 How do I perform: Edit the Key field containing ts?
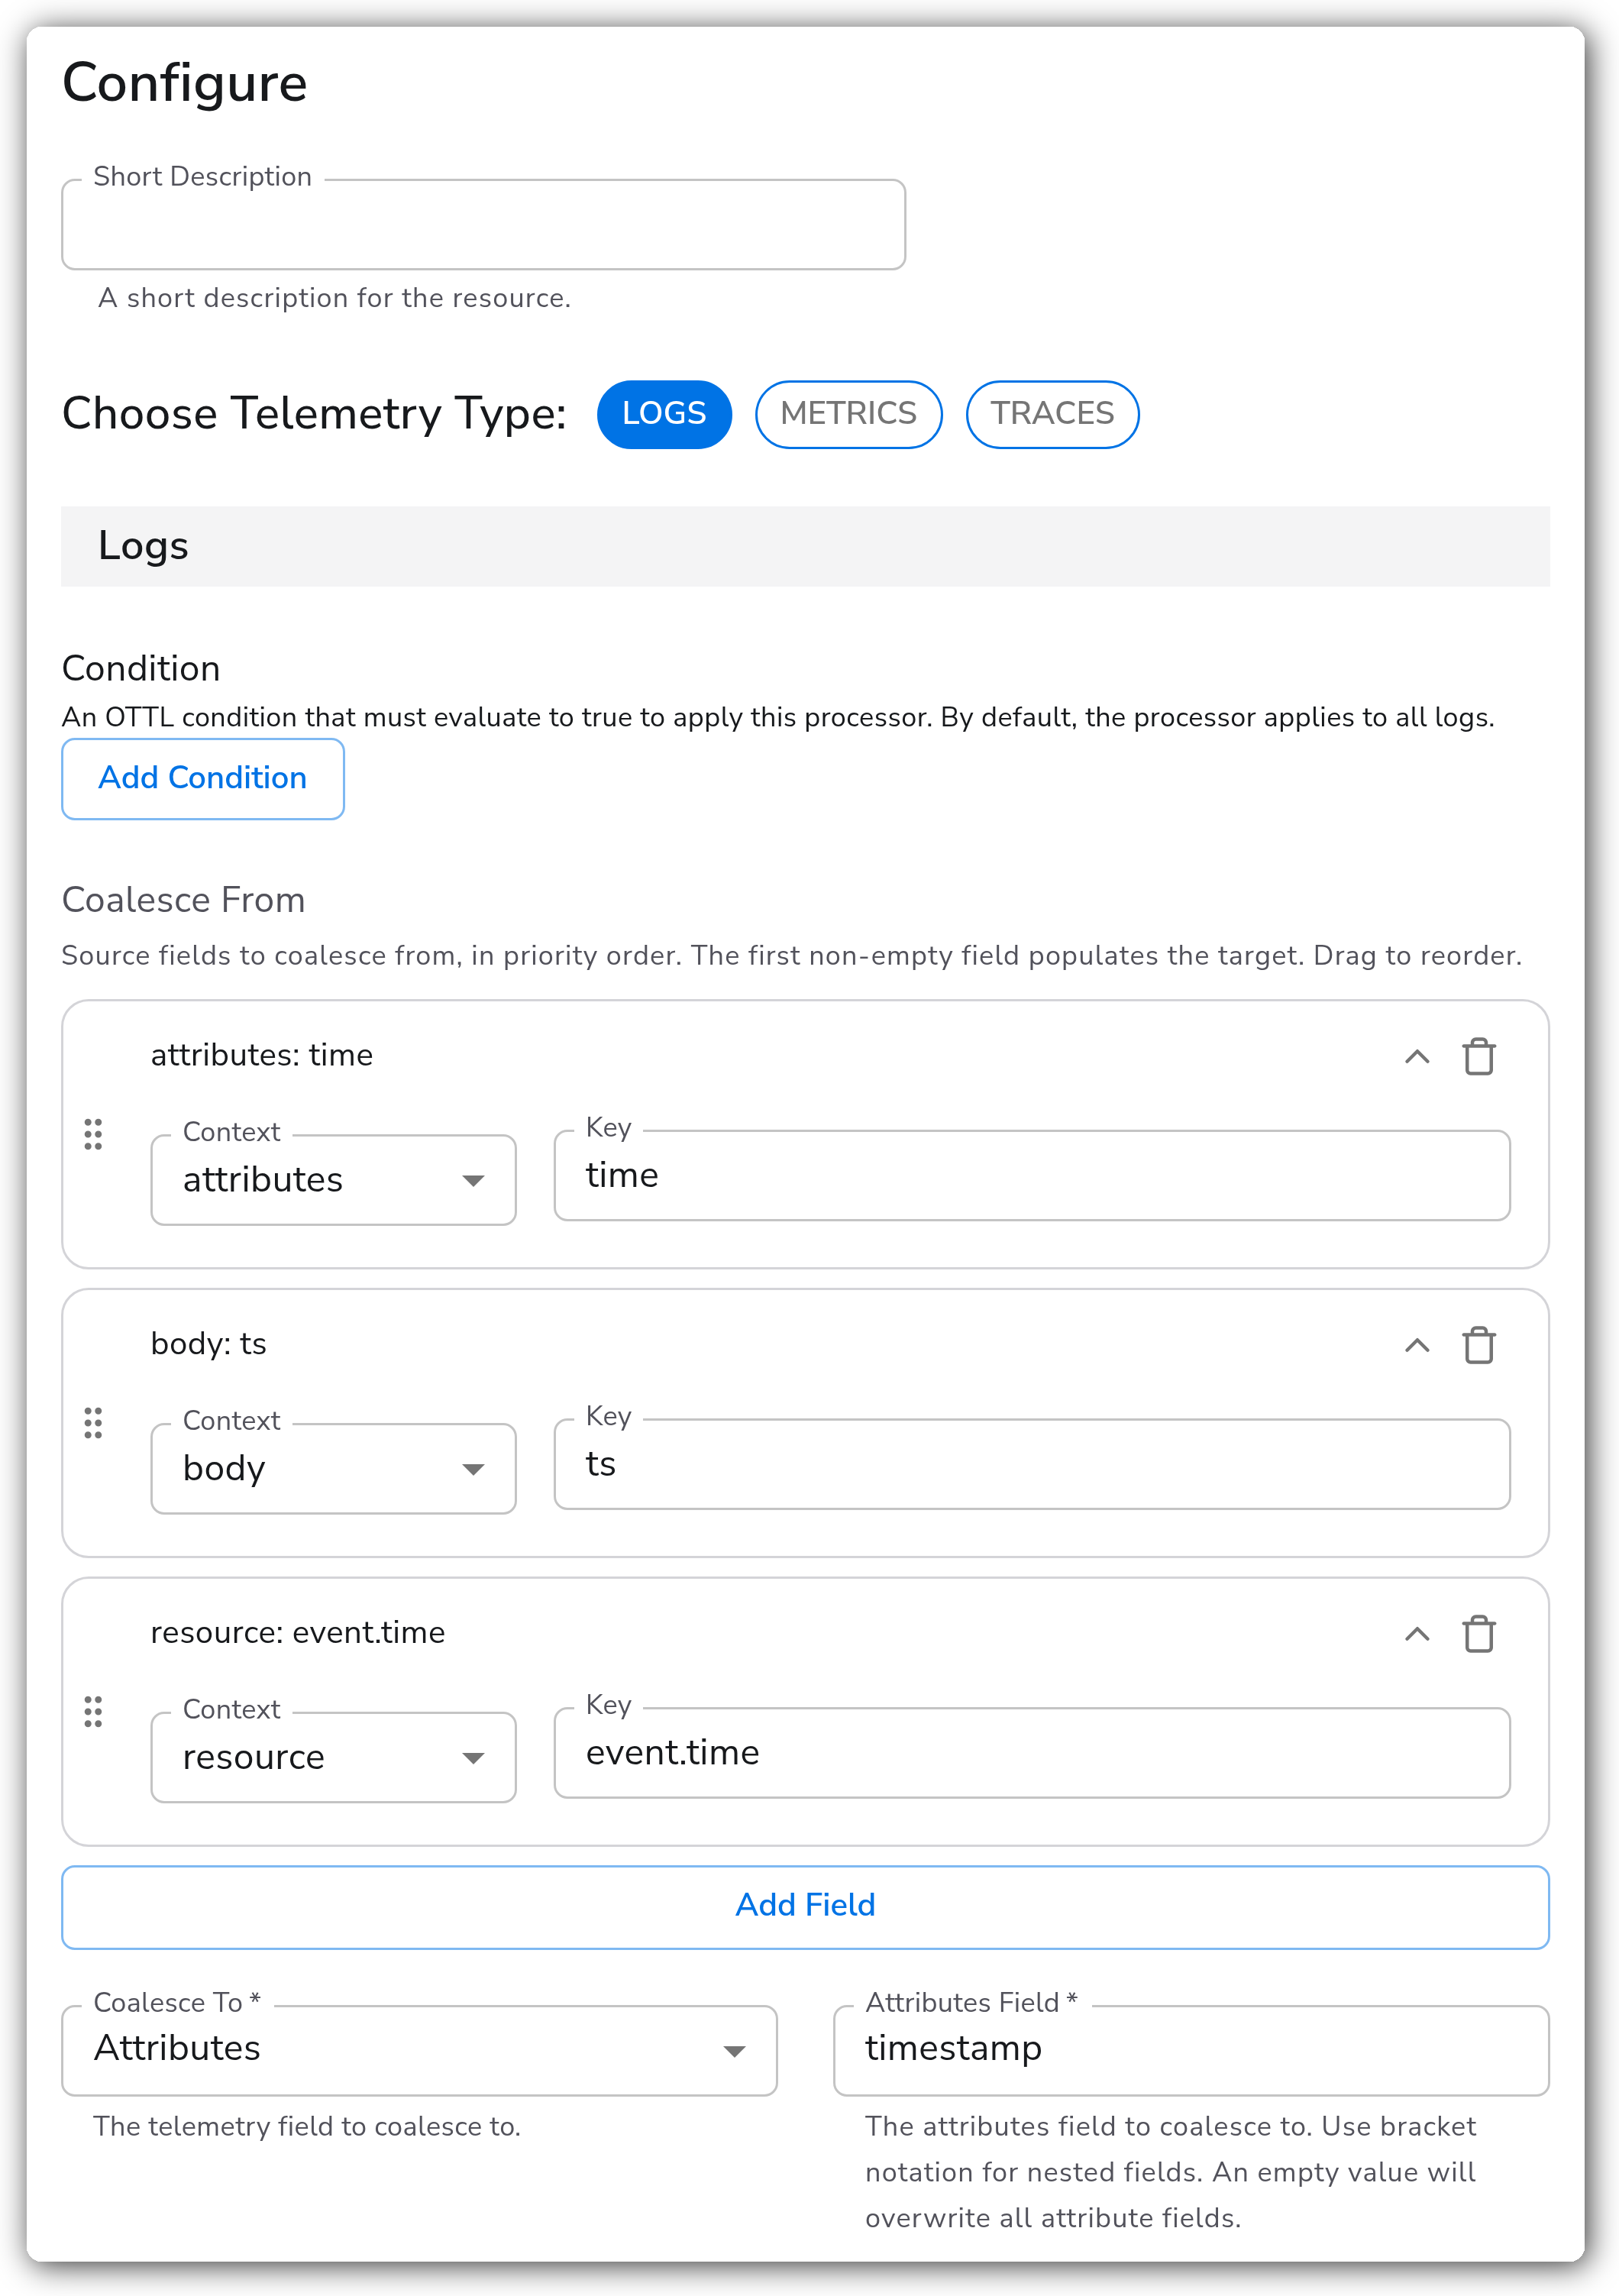click(x=1032, y=1464)
